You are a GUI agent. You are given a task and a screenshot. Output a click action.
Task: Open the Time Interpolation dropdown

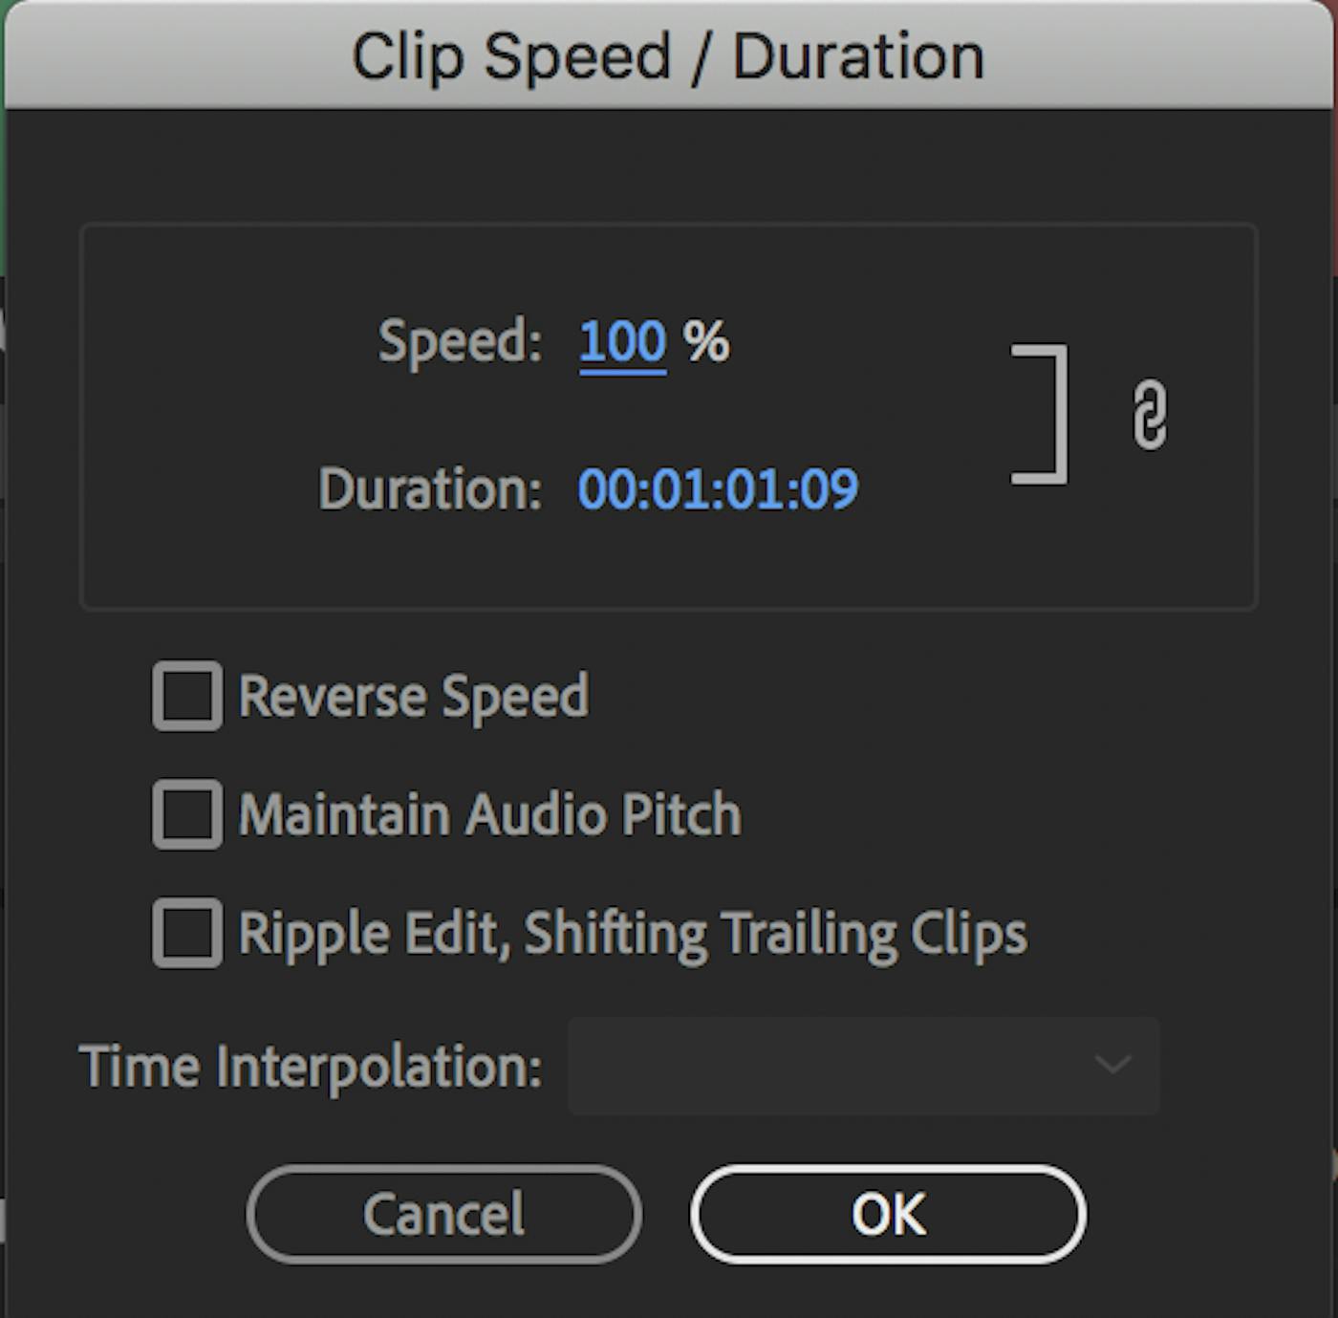tap(864, 1066)
